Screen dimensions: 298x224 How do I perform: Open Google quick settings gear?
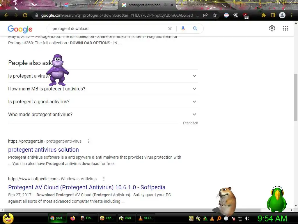[272, 28]
